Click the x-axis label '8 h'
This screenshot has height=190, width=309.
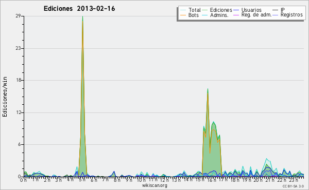(x=117, y=180)
